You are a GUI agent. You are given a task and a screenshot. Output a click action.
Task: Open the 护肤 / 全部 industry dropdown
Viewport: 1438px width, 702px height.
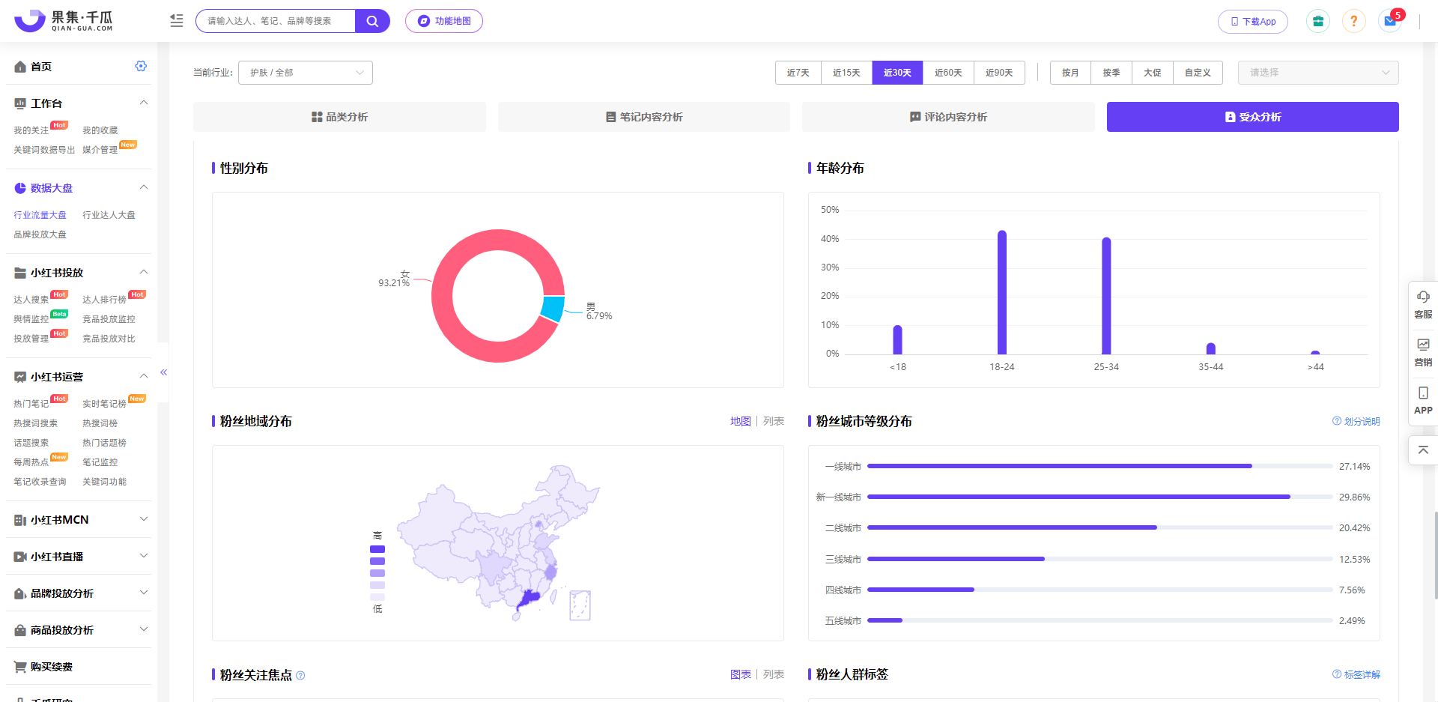click(306, 73)
